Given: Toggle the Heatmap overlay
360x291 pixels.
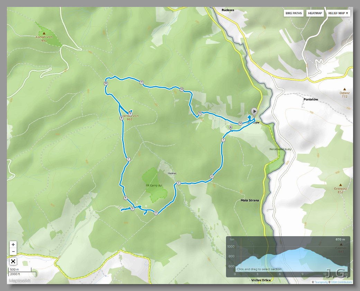Looking at the screenshot, I should 315,13.
